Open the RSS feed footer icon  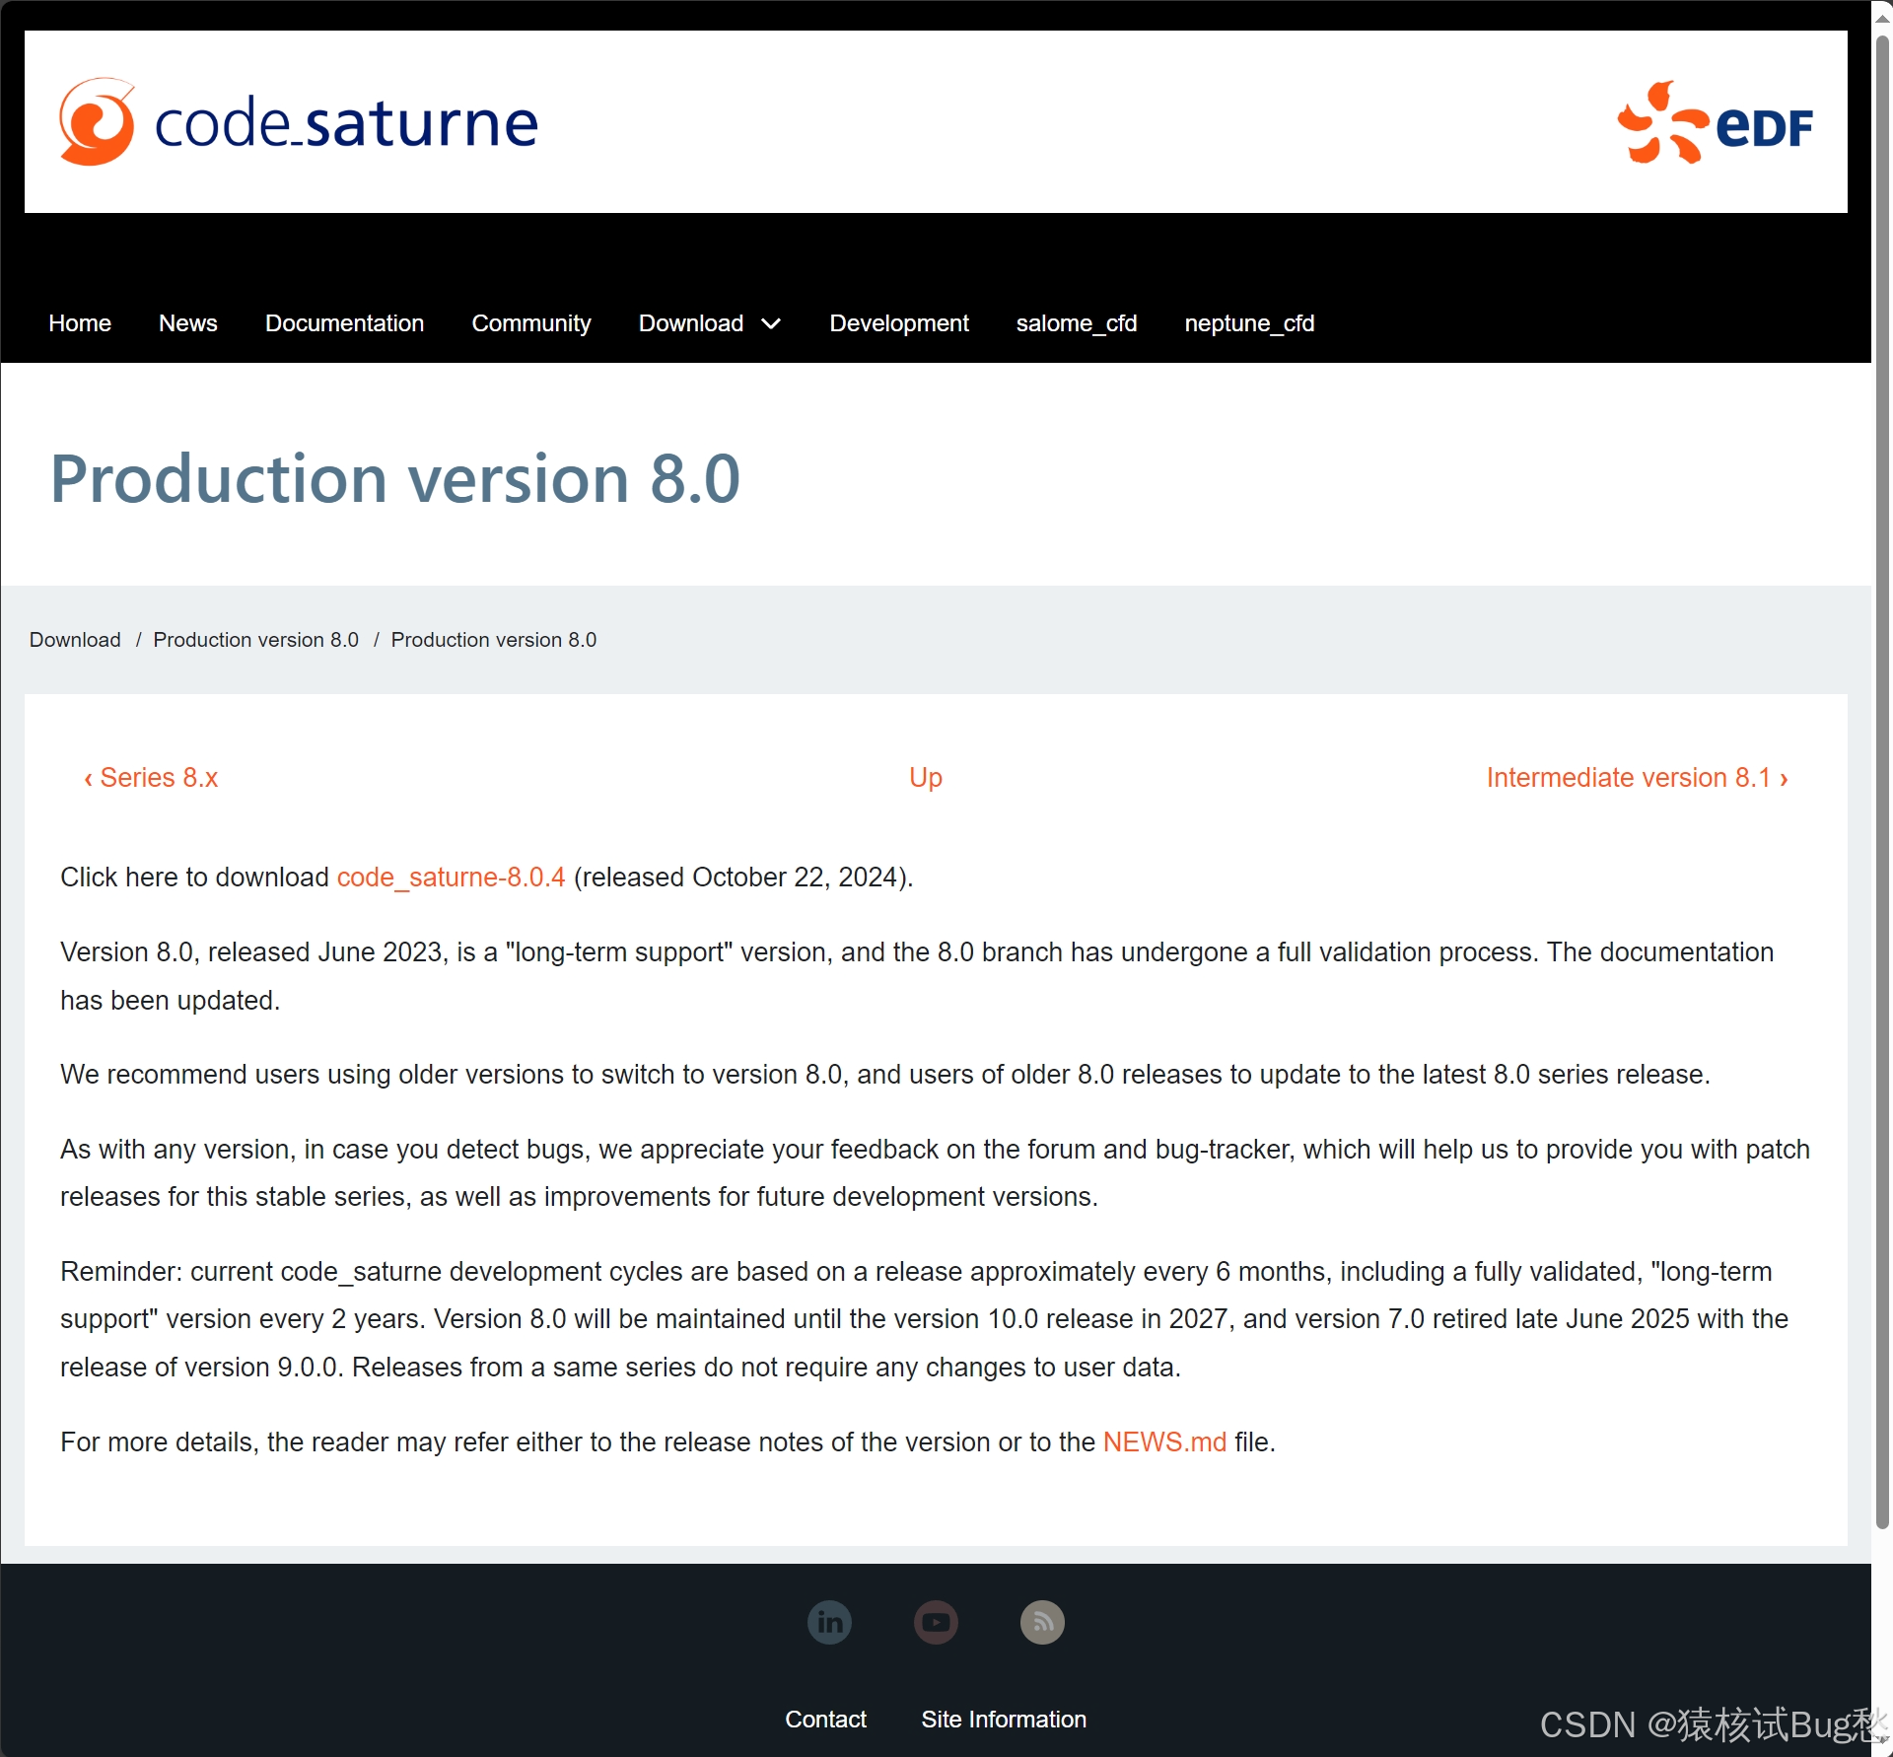(x=1042, y=1622)
